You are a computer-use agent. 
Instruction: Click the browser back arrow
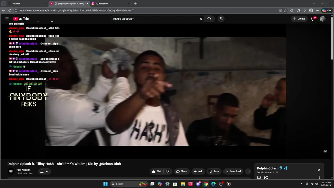(3, 10)
